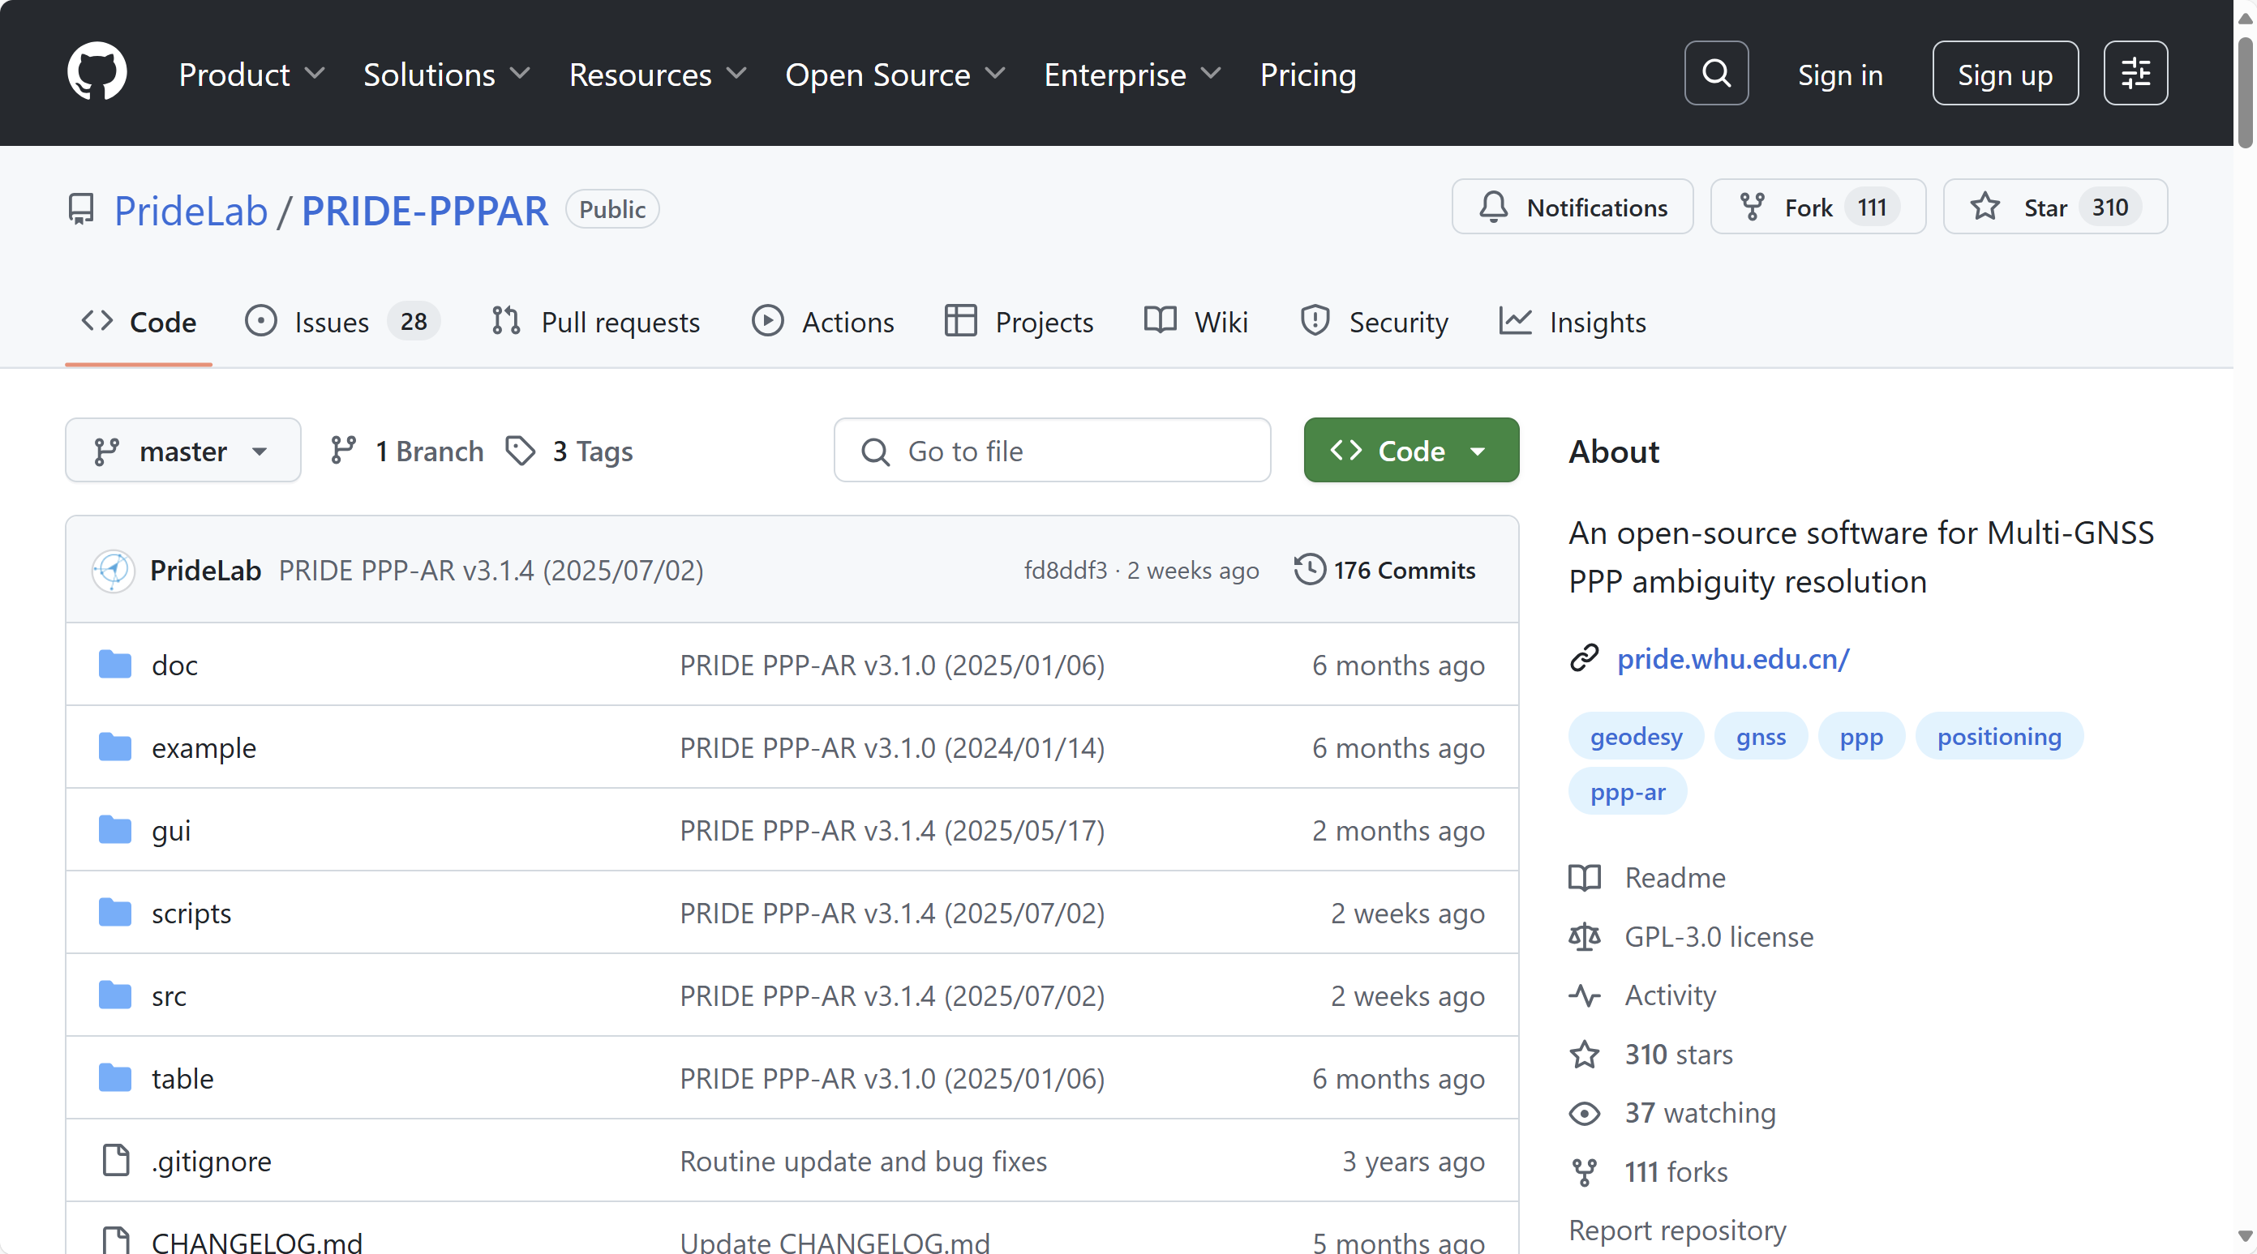Open the pride.whu.edu.cn website link
Screen dimensions: 2257x1254
1732,657
